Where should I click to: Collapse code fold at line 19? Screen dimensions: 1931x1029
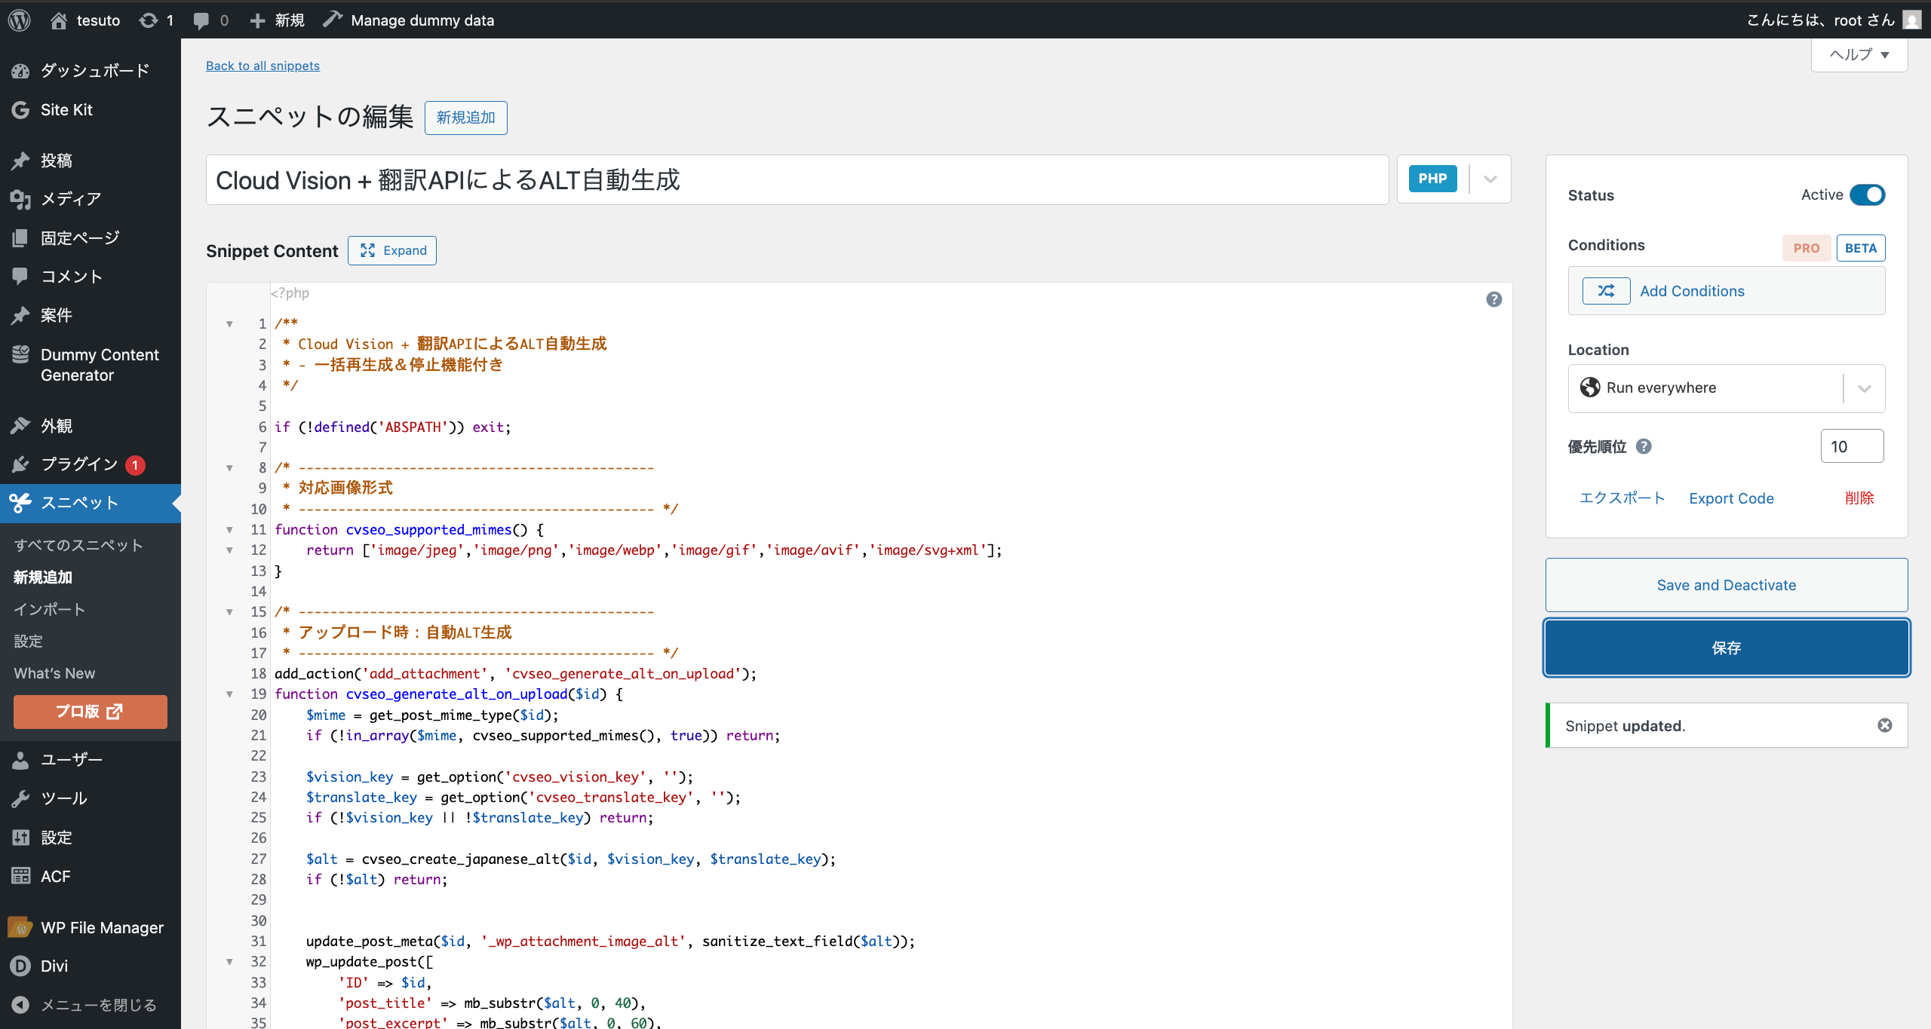229,694
